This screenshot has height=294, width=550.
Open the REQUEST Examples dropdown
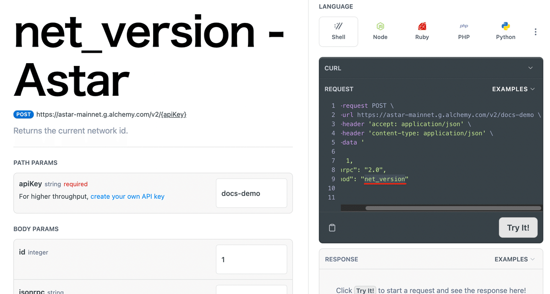(x=513, y=89)
